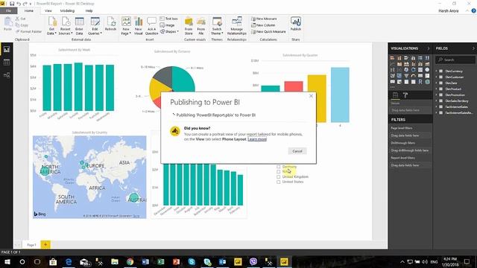This screenshot has width=477, height=268.
Task: Select the R script visual icon
Action: click(420, 82)
